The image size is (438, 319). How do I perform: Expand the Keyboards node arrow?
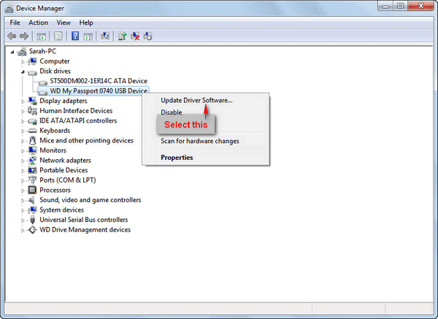point(23,131)
